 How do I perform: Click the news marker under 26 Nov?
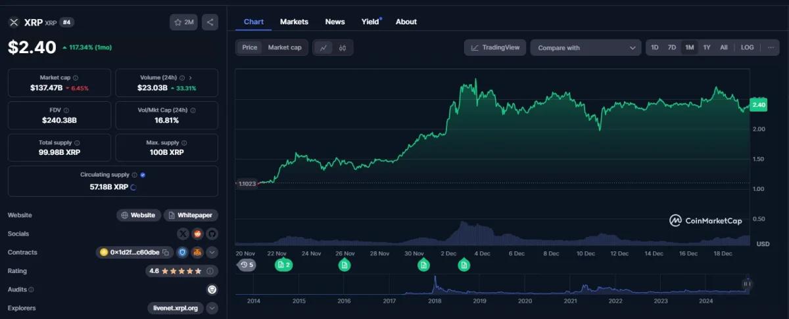pyautogui.click(x=345, y=265)
